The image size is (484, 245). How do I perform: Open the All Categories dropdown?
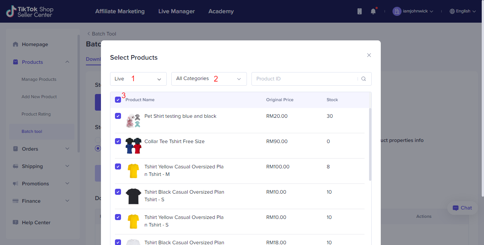209,79
